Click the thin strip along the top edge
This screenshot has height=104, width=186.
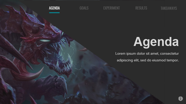pos(93,0)
